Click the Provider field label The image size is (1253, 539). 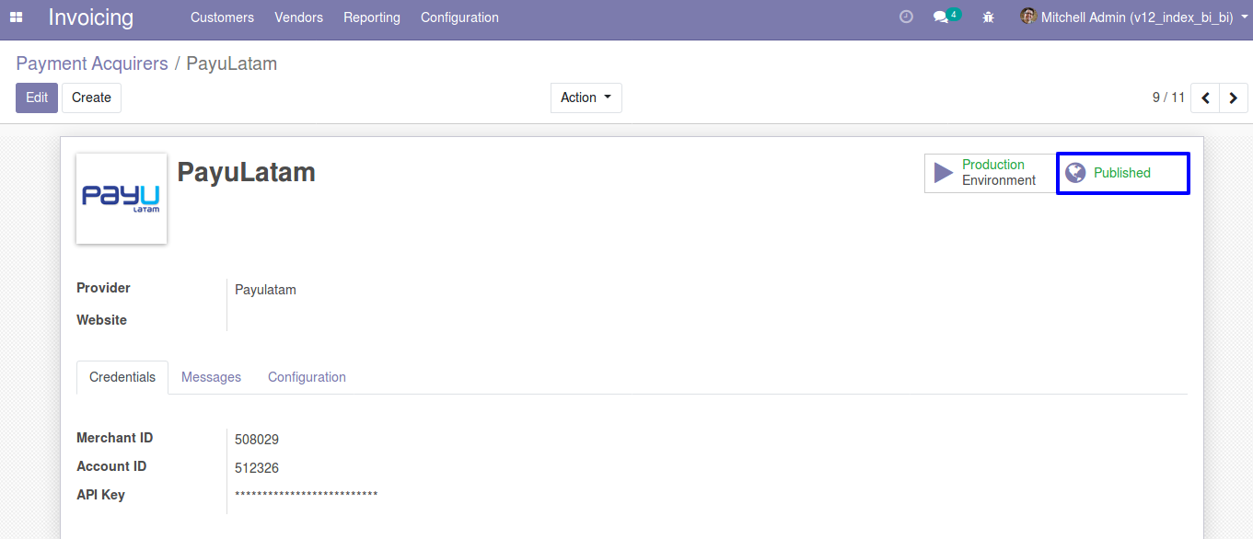click(103, 288)
